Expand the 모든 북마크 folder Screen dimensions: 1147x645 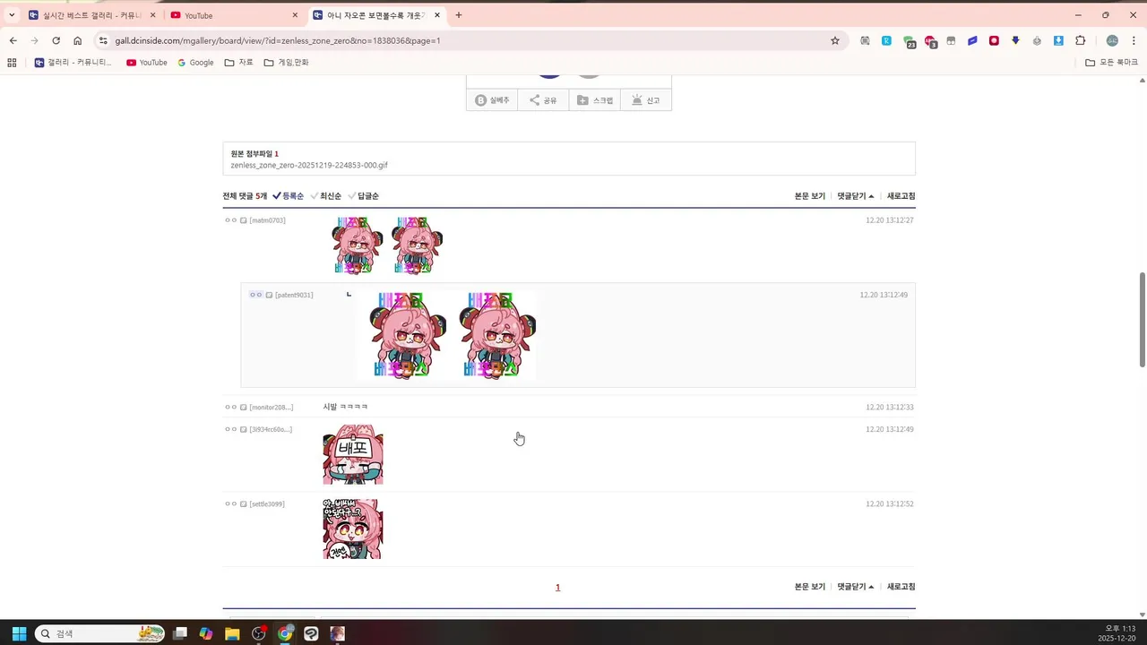1112,63
